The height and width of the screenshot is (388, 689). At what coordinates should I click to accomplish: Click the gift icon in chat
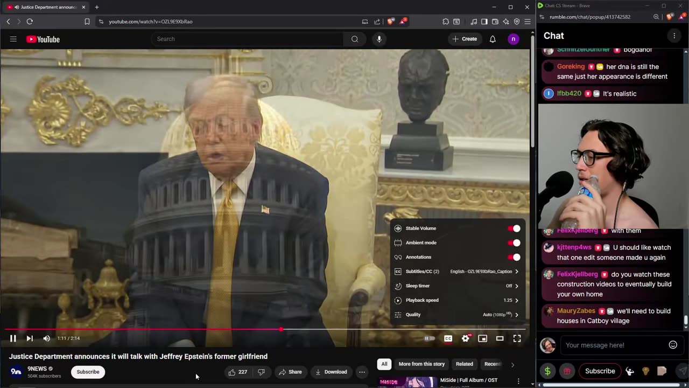(567, 371)
